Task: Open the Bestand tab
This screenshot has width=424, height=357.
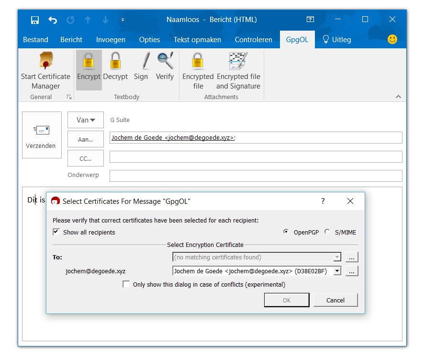Action: (x=35, y=40)
